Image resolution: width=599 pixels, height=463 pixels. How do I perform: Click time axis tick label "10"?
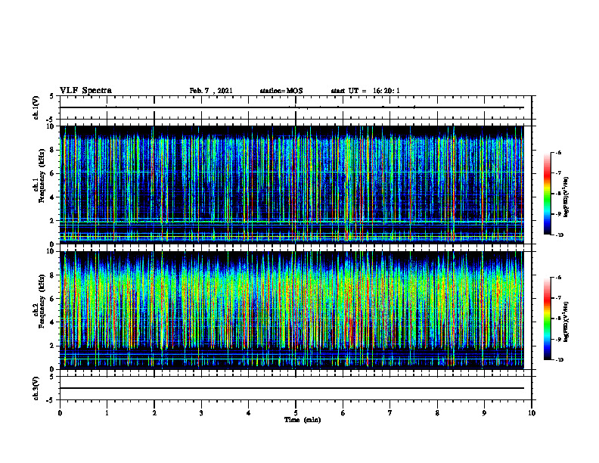pyautogui.click(x=532, y=413)
